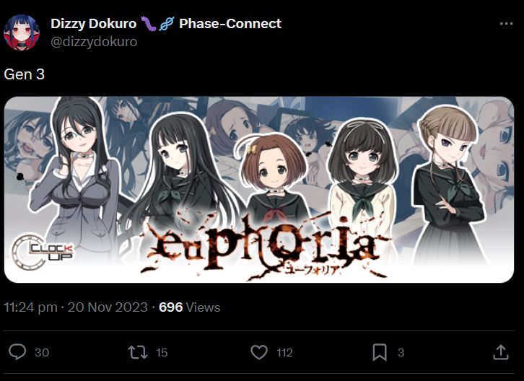Click the share upload icon
This screenshot has height=381, width=524.
[x=501, y=352]
